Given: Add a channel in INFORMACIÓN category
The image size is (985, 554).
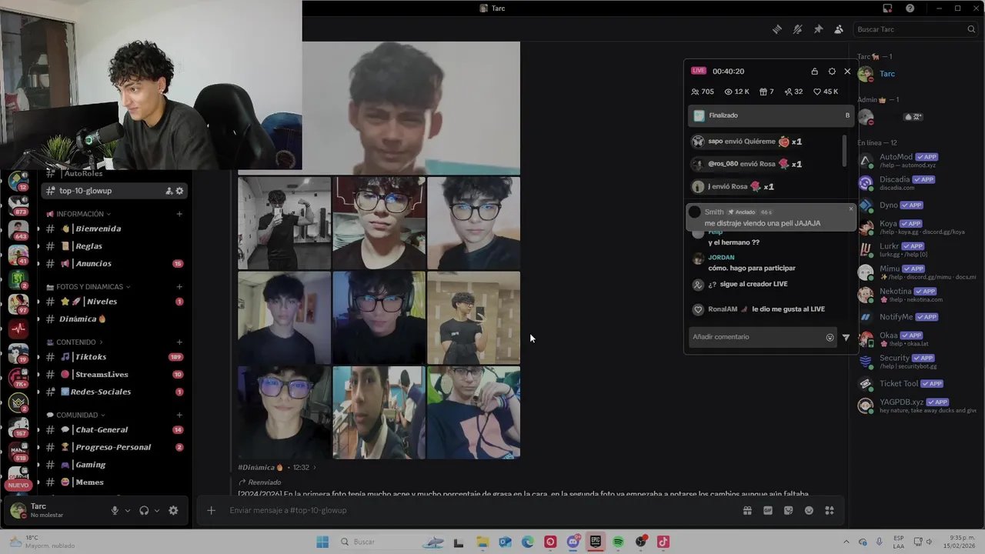Looking at the screenshot, I should [x=179, y=214].
